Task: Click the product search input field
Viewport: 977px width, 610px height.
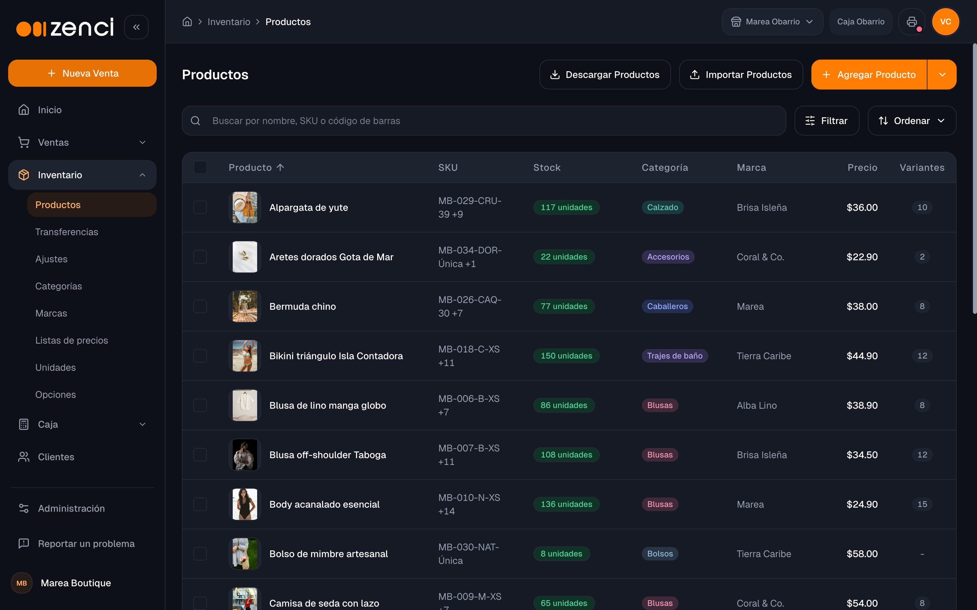Action: pyautogui.click(x=484, y=121)
